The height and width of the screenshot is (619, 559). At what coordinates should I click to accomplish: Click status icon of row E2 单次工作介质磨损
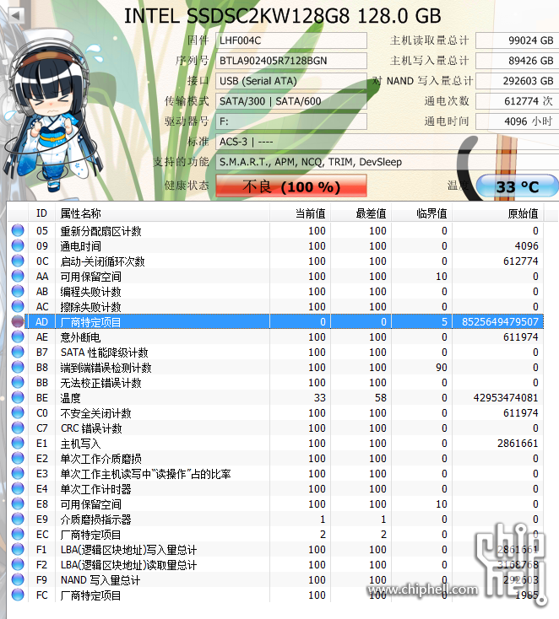pyautogui.click(x=18, y=458)
